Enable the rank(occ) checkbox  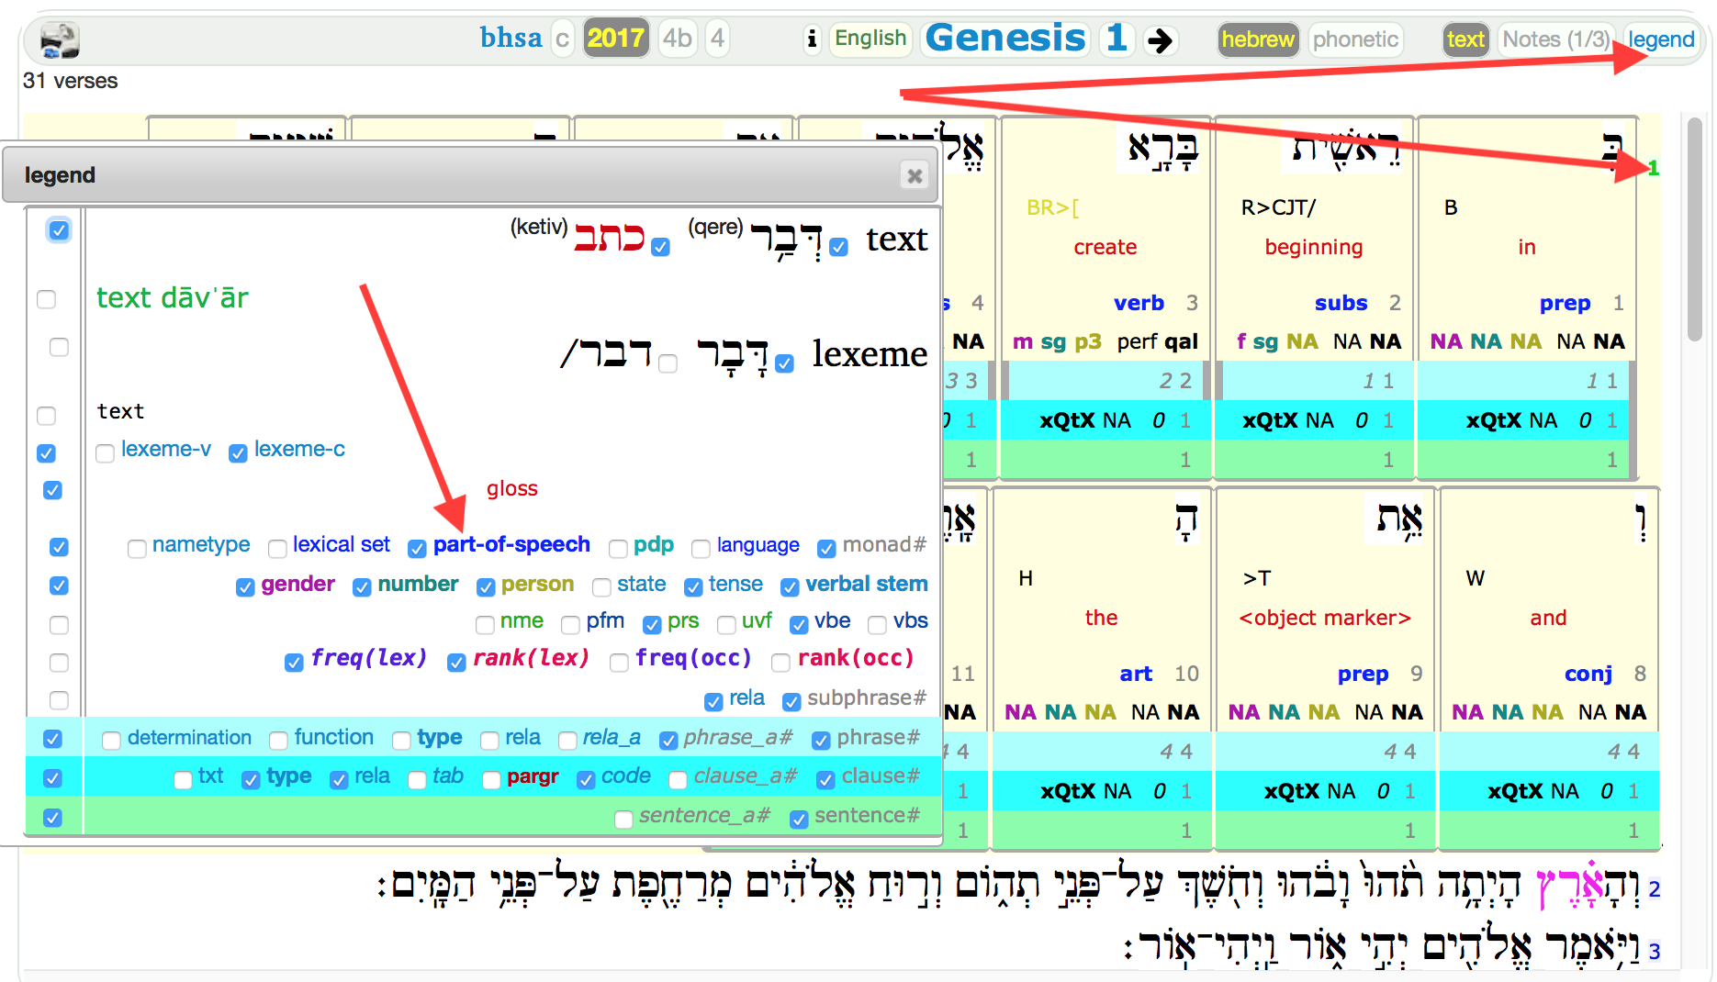[x=780, y=663]
